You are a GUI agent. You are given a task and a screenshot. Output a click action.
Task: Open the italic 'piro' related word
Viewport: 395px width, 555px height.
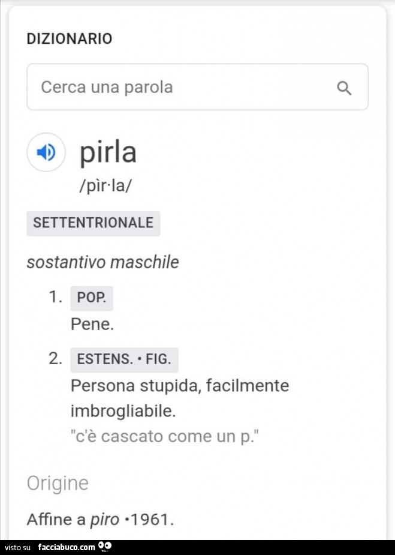pos(104,519)
